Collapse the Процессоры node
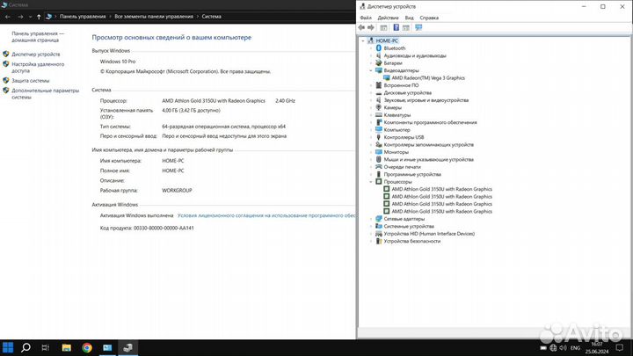Viewport: 633px width, 356px height. [x=371, y=182]
